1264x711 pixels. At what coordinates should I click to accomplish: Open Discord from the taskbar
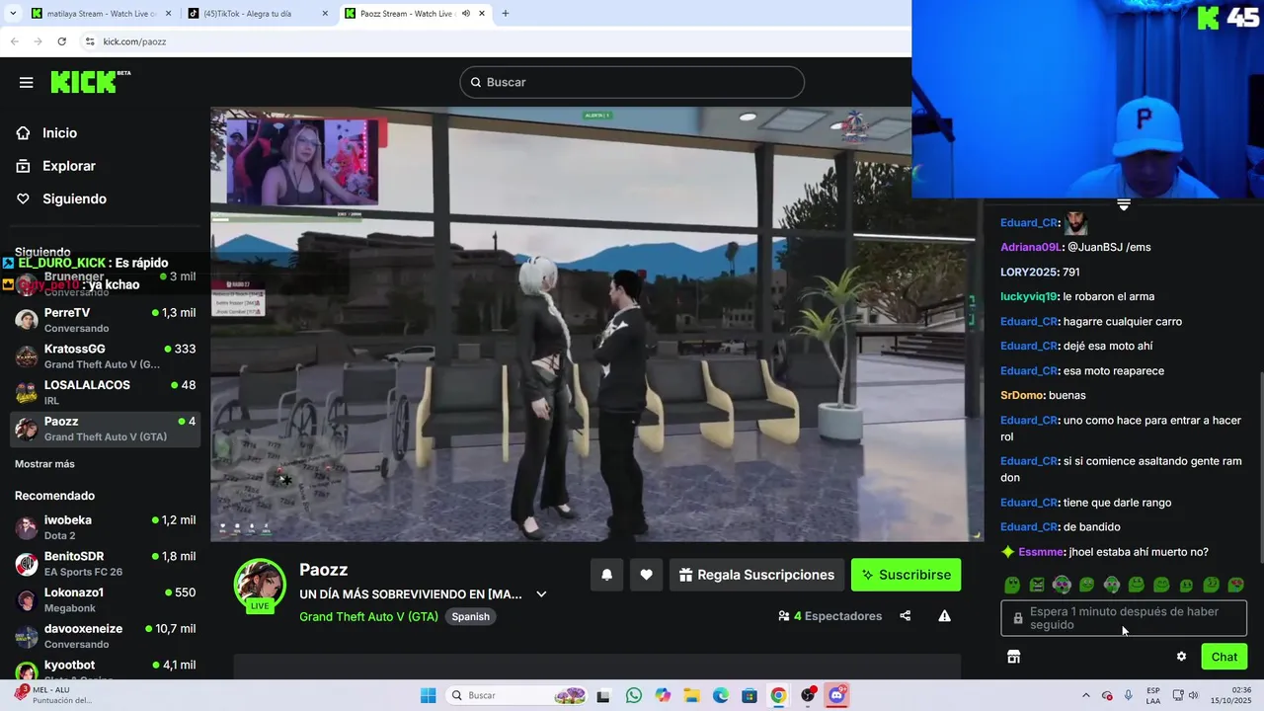(x=837, y=695)
